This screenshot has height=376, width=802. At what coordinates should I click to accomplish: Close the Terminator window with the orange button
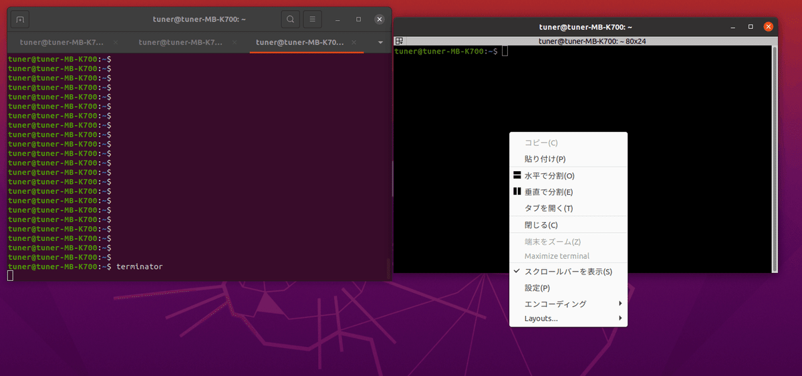769,27
